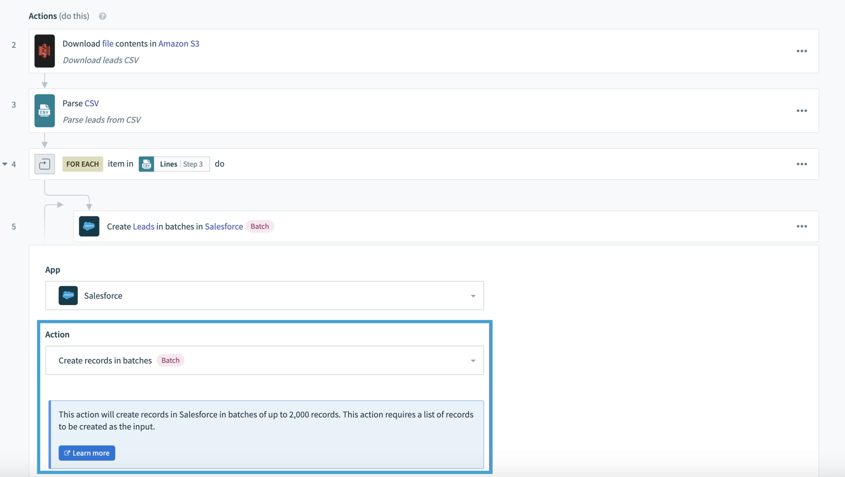Click the FOR EACH label badge
This screenshot has height=477, width=845.
pyautogui.click(x=83, y=164)
